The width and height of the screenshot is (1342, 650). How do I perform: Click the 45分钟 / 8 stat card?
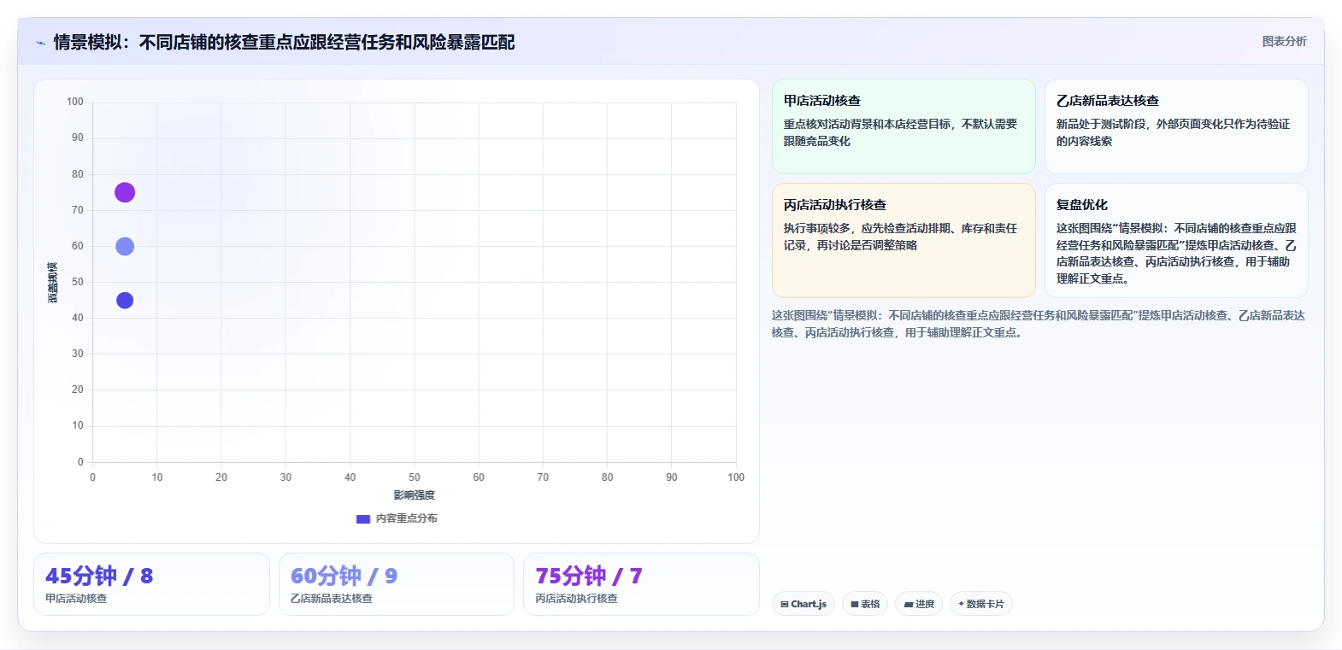[x=151, y=584]
